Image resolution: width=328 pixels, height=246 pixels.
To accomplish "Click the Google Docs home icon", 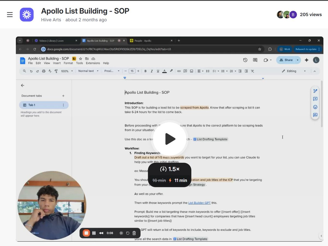I will coord(22,60).
